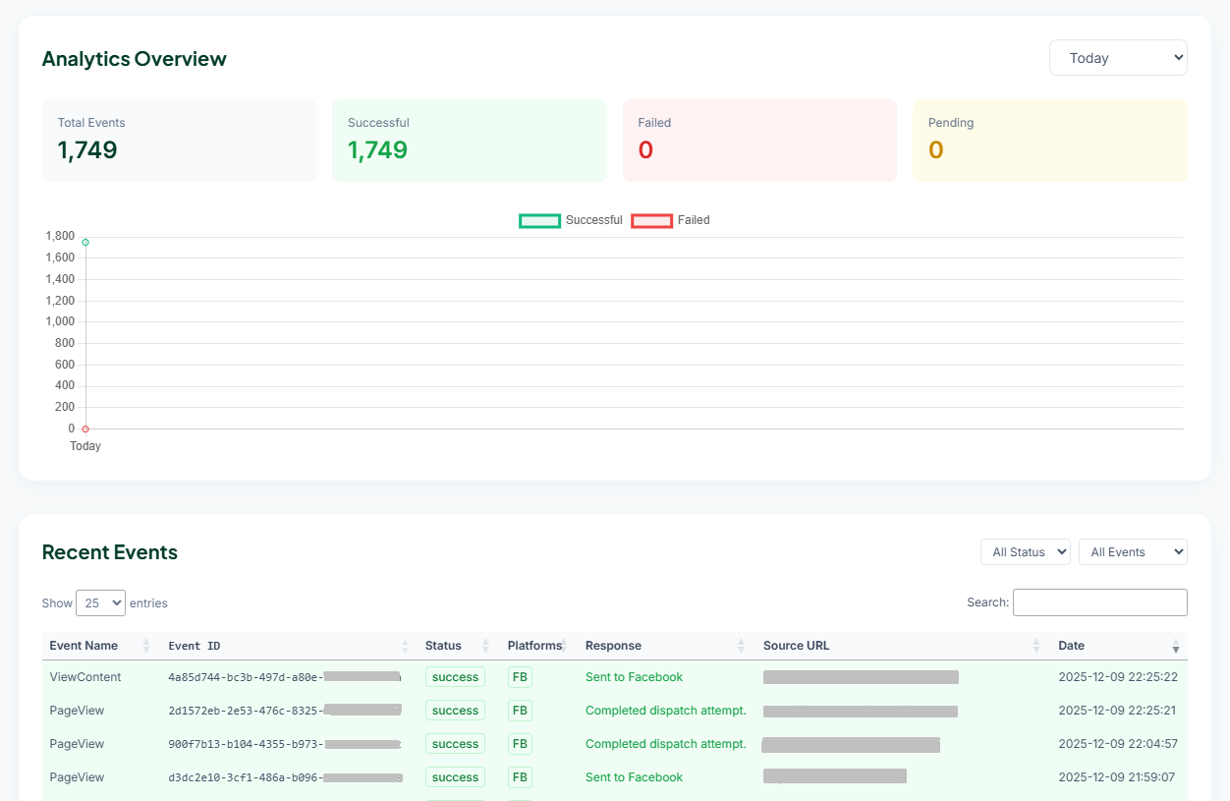The height and width of the screenshot is (801, 1230).
Task: Toggle the Failed series in the chart legend
Action: coord(672,220)
